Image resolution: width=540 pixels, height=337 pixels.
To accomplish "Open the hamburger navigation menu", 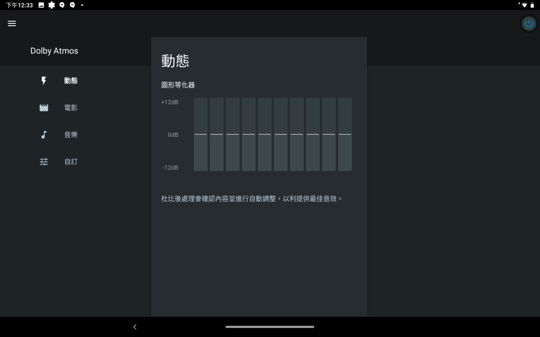I will [12, 23].
